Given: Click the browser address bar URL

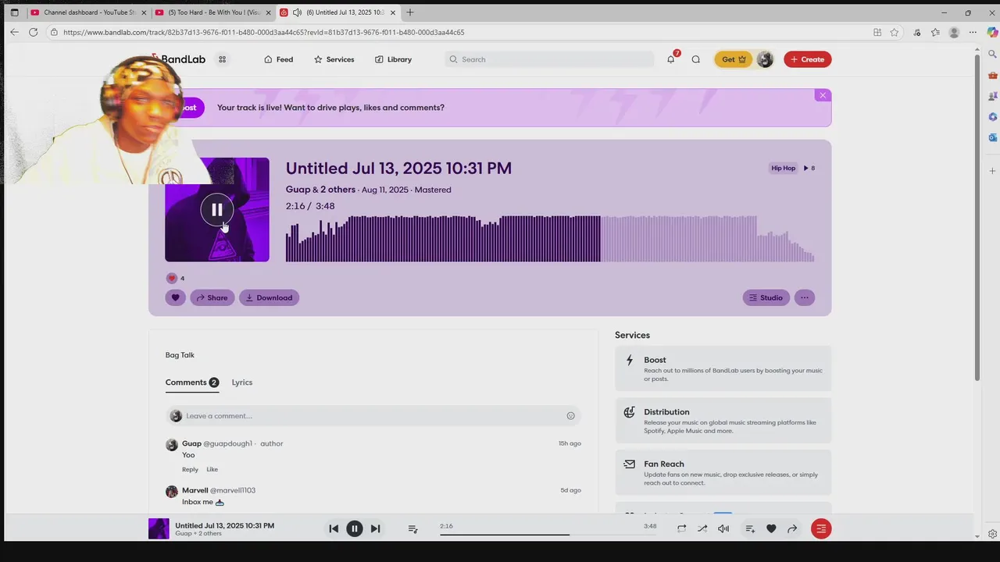Looking at the screenshot, I should click(x=264, y=32).
